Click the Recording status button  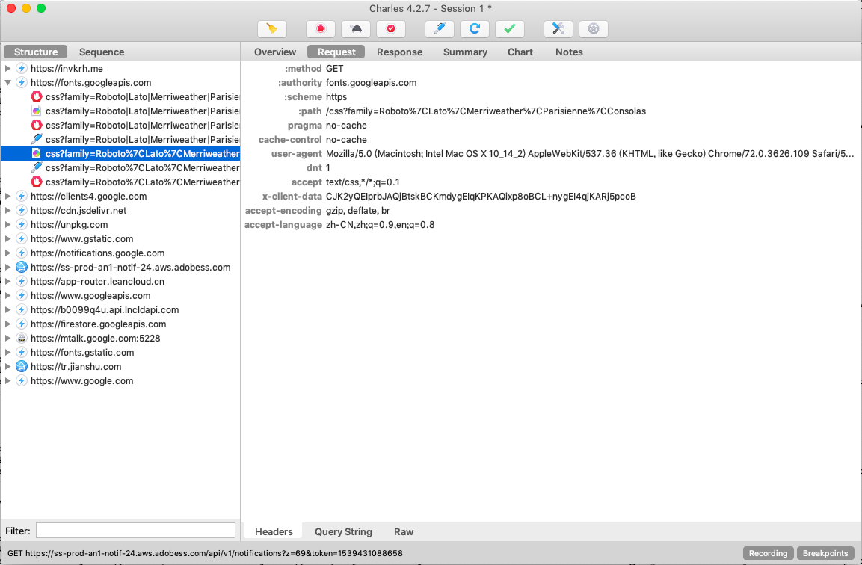point(768,553)
